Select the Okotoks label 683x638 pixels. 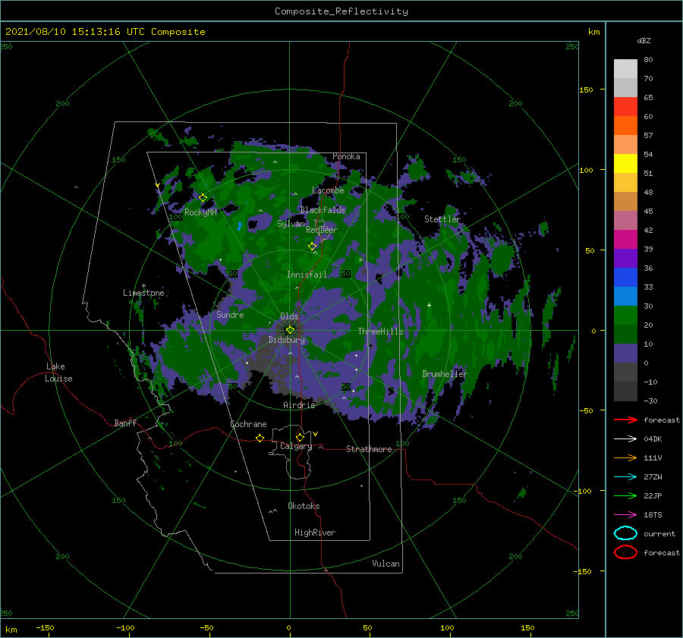304,506
